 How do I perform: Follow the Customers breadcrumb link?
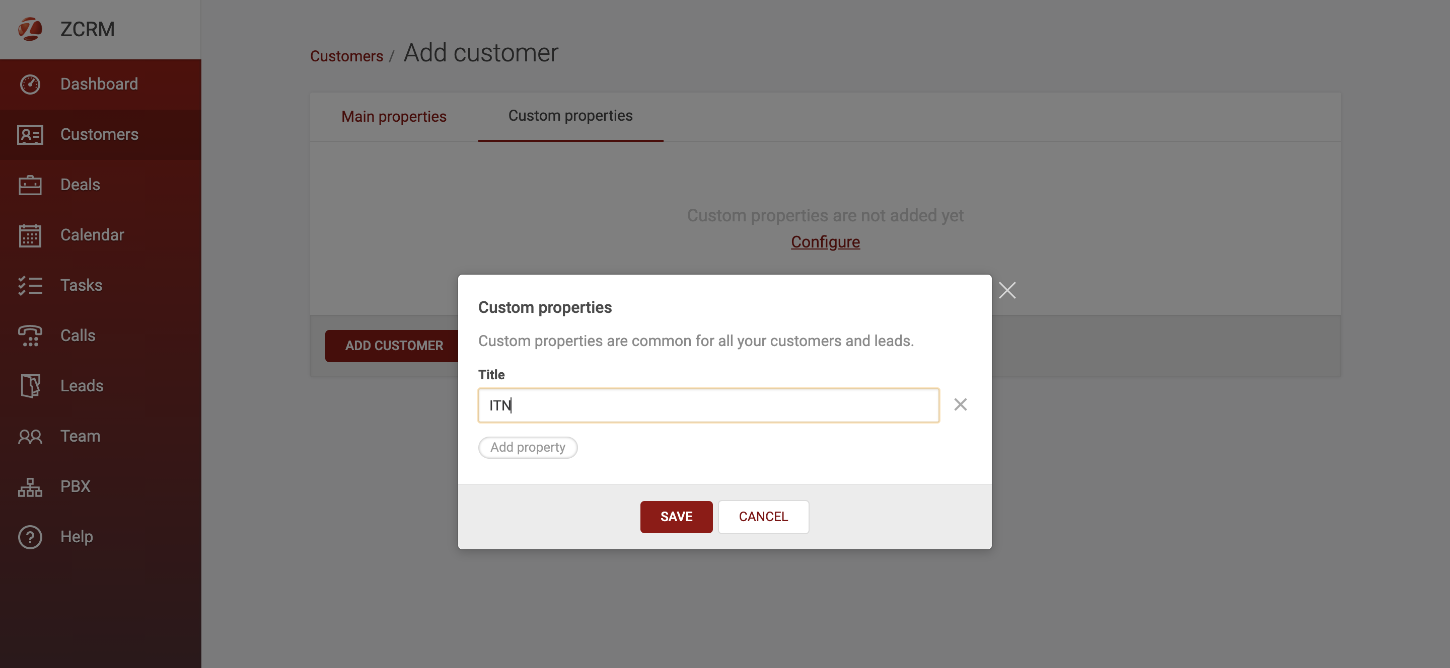click(346, 56)
